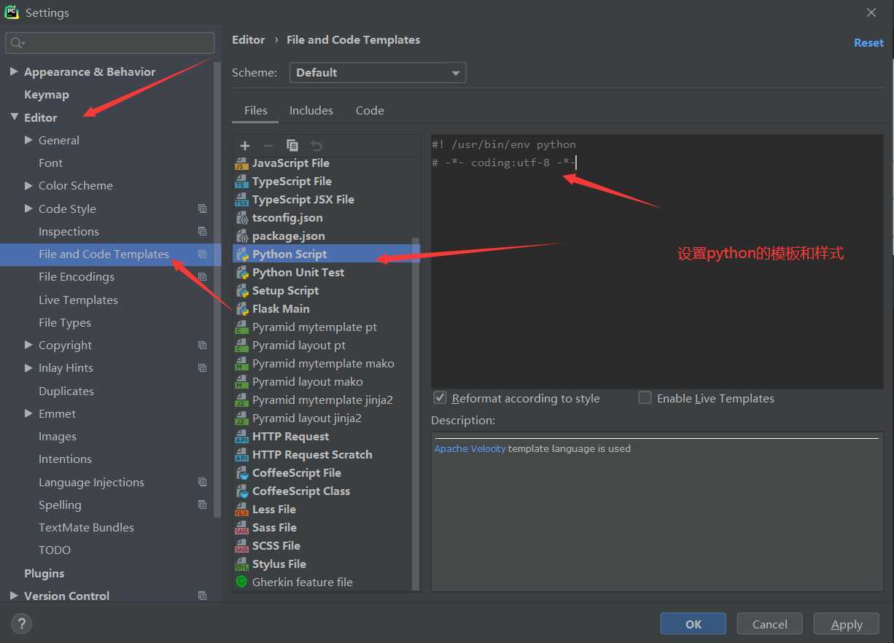Click project-level icon beside Code Style

tap(203, 209)
